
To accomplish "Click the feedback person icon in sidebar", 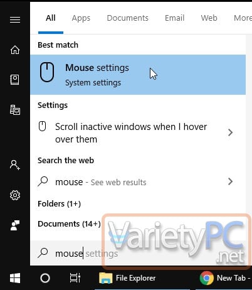I will tap(15, 225).
